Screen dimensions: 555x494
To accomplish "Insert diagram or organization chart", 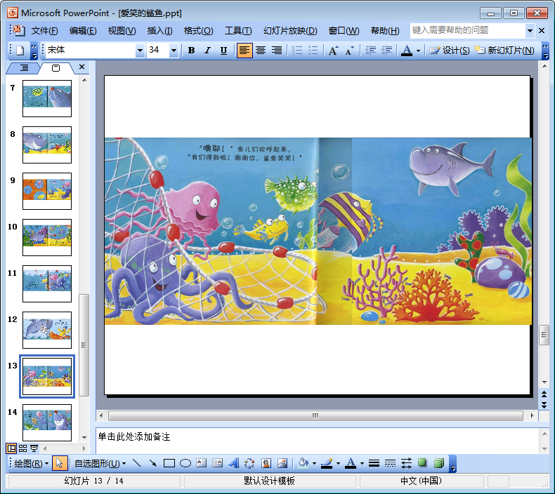I will [x=249, y=463].
